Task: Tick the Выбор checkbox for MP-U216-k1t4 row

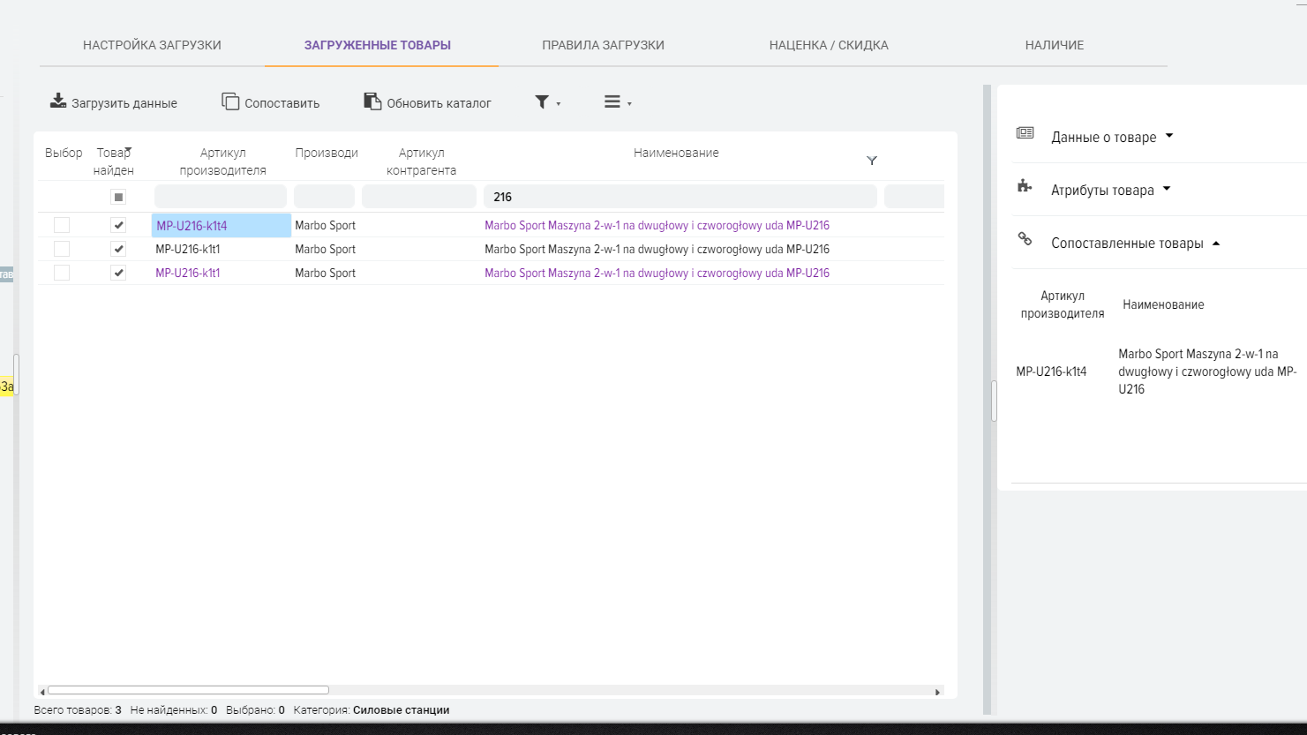Action: coord(62,225)
